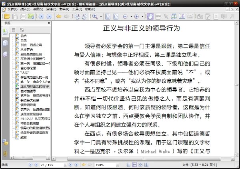
Task: Open the Pages thumbnail panel in sidebar
Action: click(5, 43)
